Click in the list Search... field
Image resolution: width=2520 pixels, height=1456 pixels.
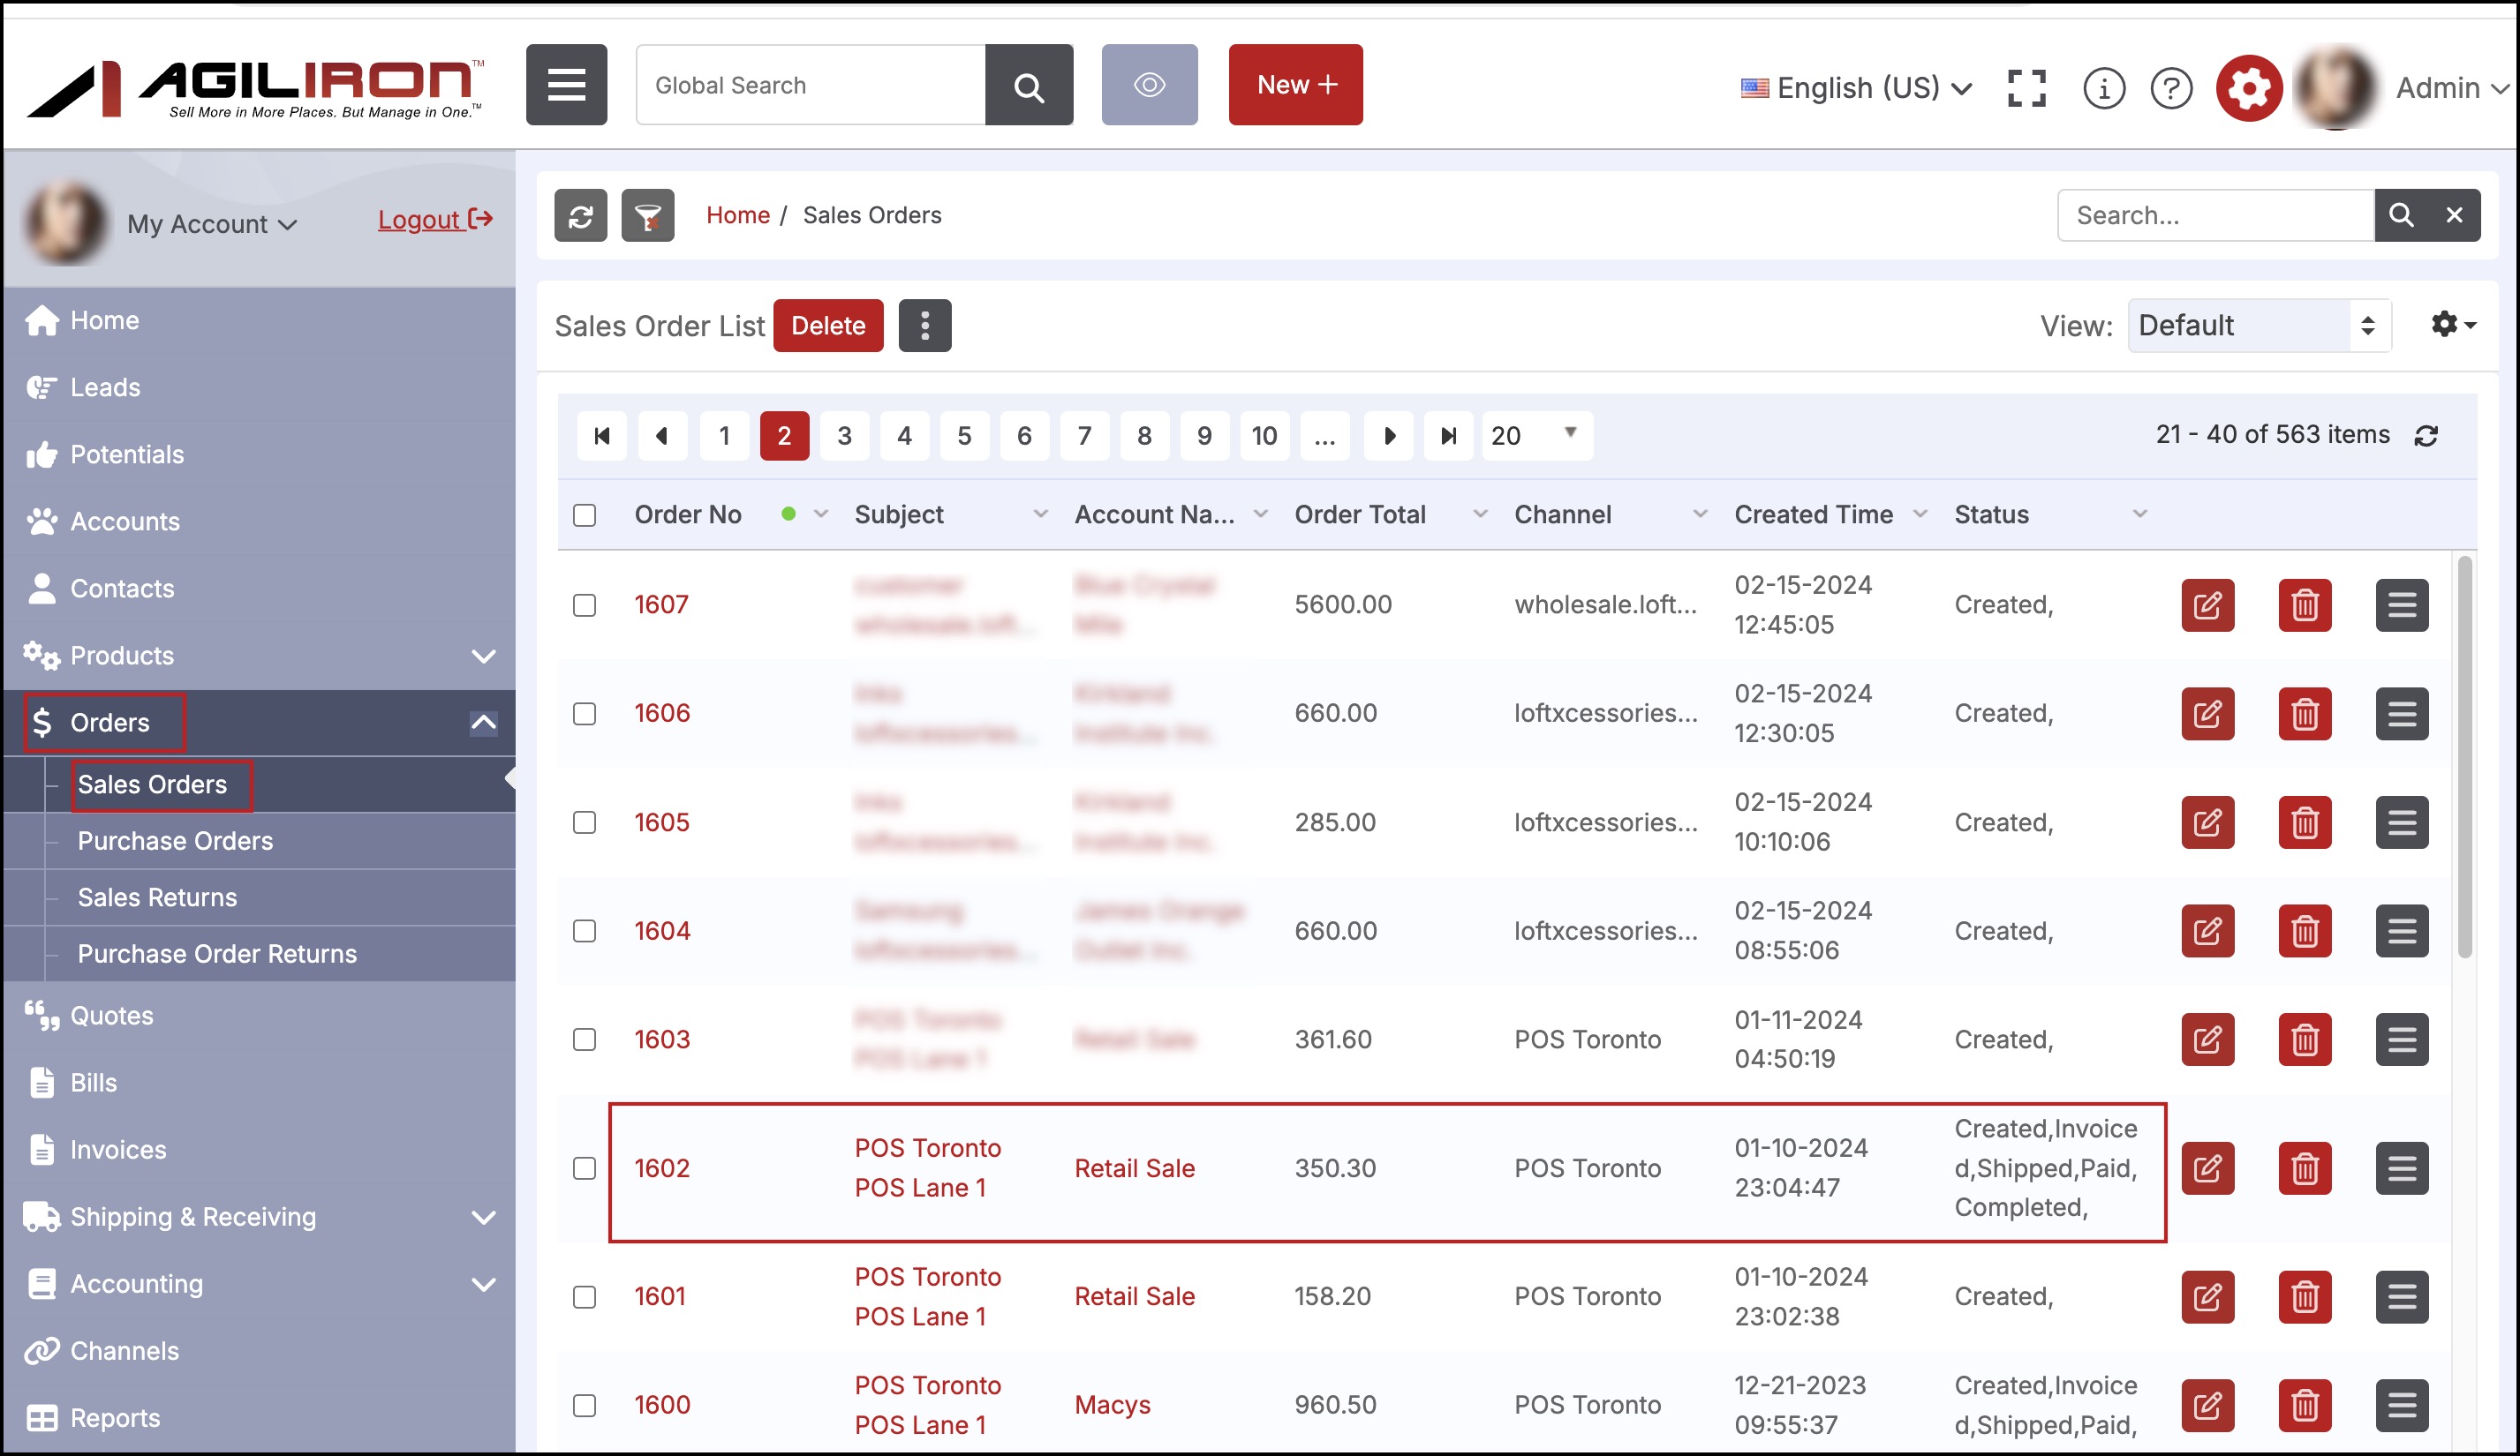click(x=2215, y=214)
